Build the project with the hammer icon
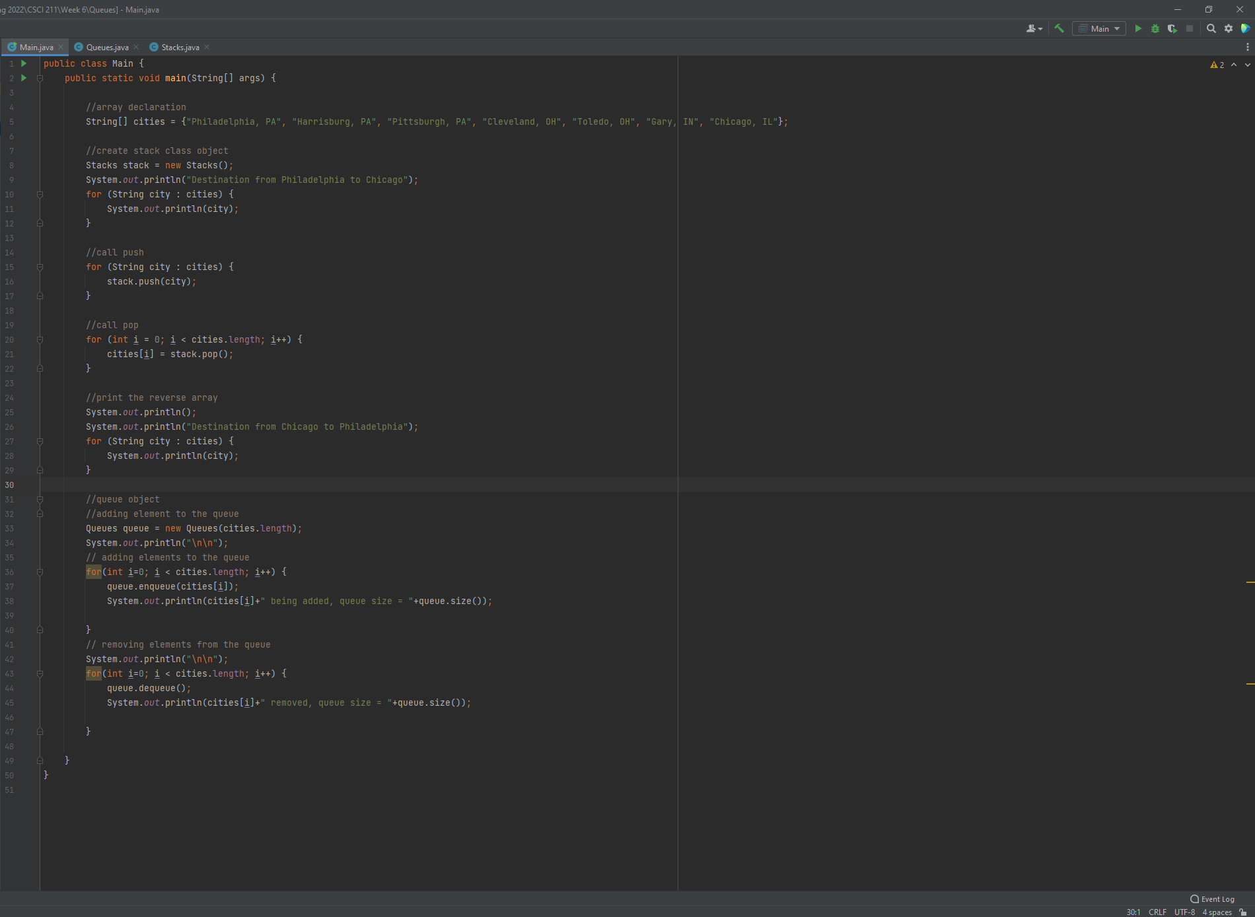The height and width of the screenshot is (917, 1255). tap(1059, 28)
